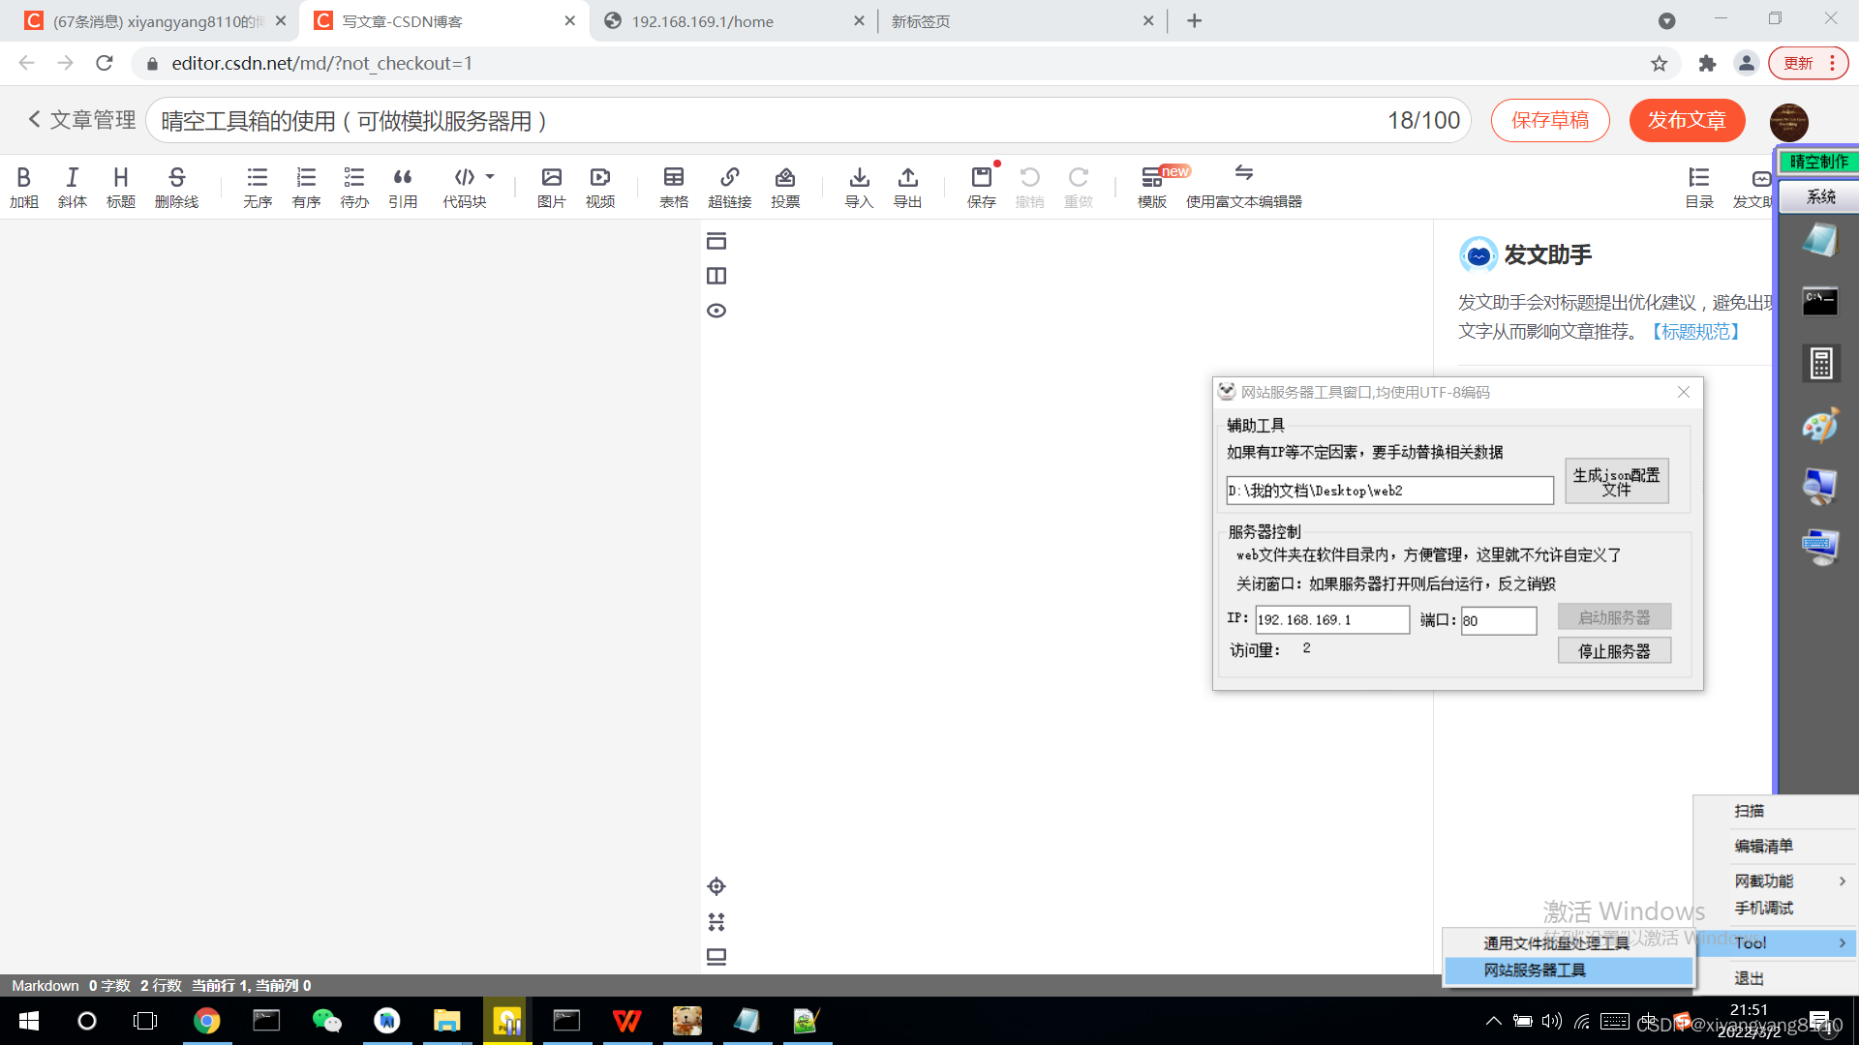Insert a table (表格)
Screen dimensions: 1859x1045
tap(674, 187)
